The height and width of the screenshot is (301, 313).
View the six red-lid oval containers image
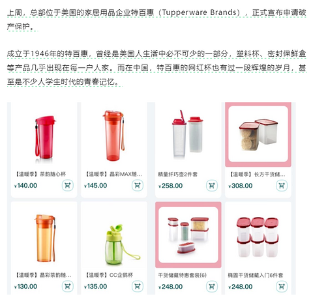(258, 236)
